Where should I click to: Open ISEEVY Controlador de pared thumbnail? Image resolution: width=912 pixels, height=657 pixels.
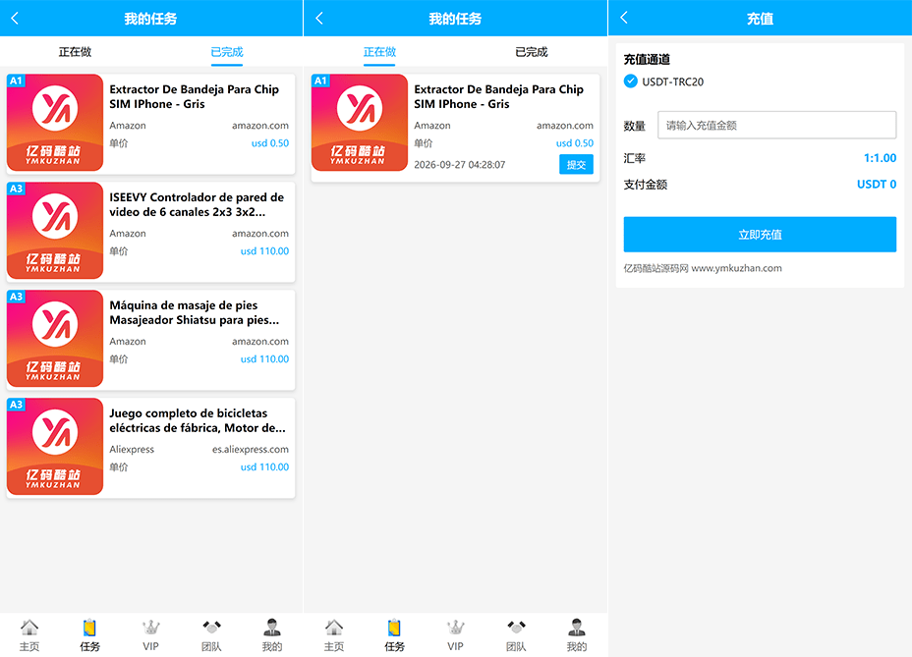tap(55, 230)
